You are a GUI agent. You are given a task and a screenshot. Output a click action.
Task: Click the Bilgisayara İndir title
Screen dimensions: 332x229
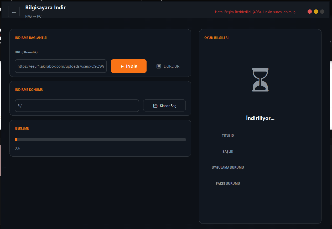click(x=45, y=7)
